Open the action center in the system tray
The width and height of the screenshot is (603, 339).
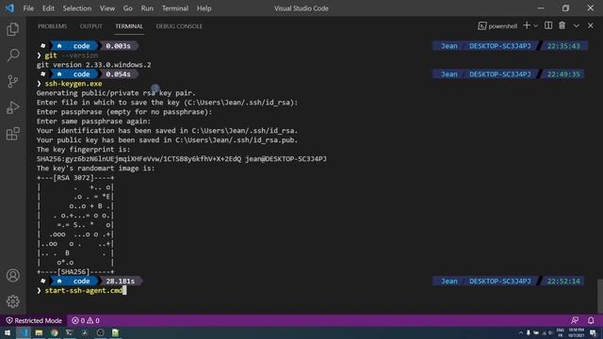[594, 332]
